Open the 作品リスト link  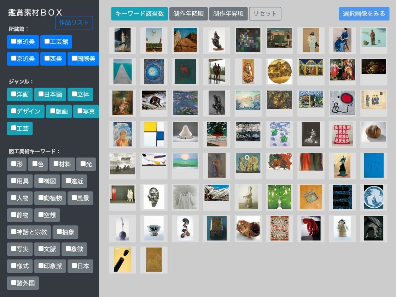pyautogui.click(x=74, y=23)
